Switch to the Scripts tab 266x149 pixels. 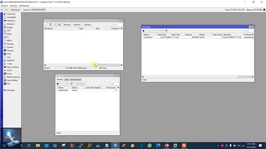tap(59, 79)
